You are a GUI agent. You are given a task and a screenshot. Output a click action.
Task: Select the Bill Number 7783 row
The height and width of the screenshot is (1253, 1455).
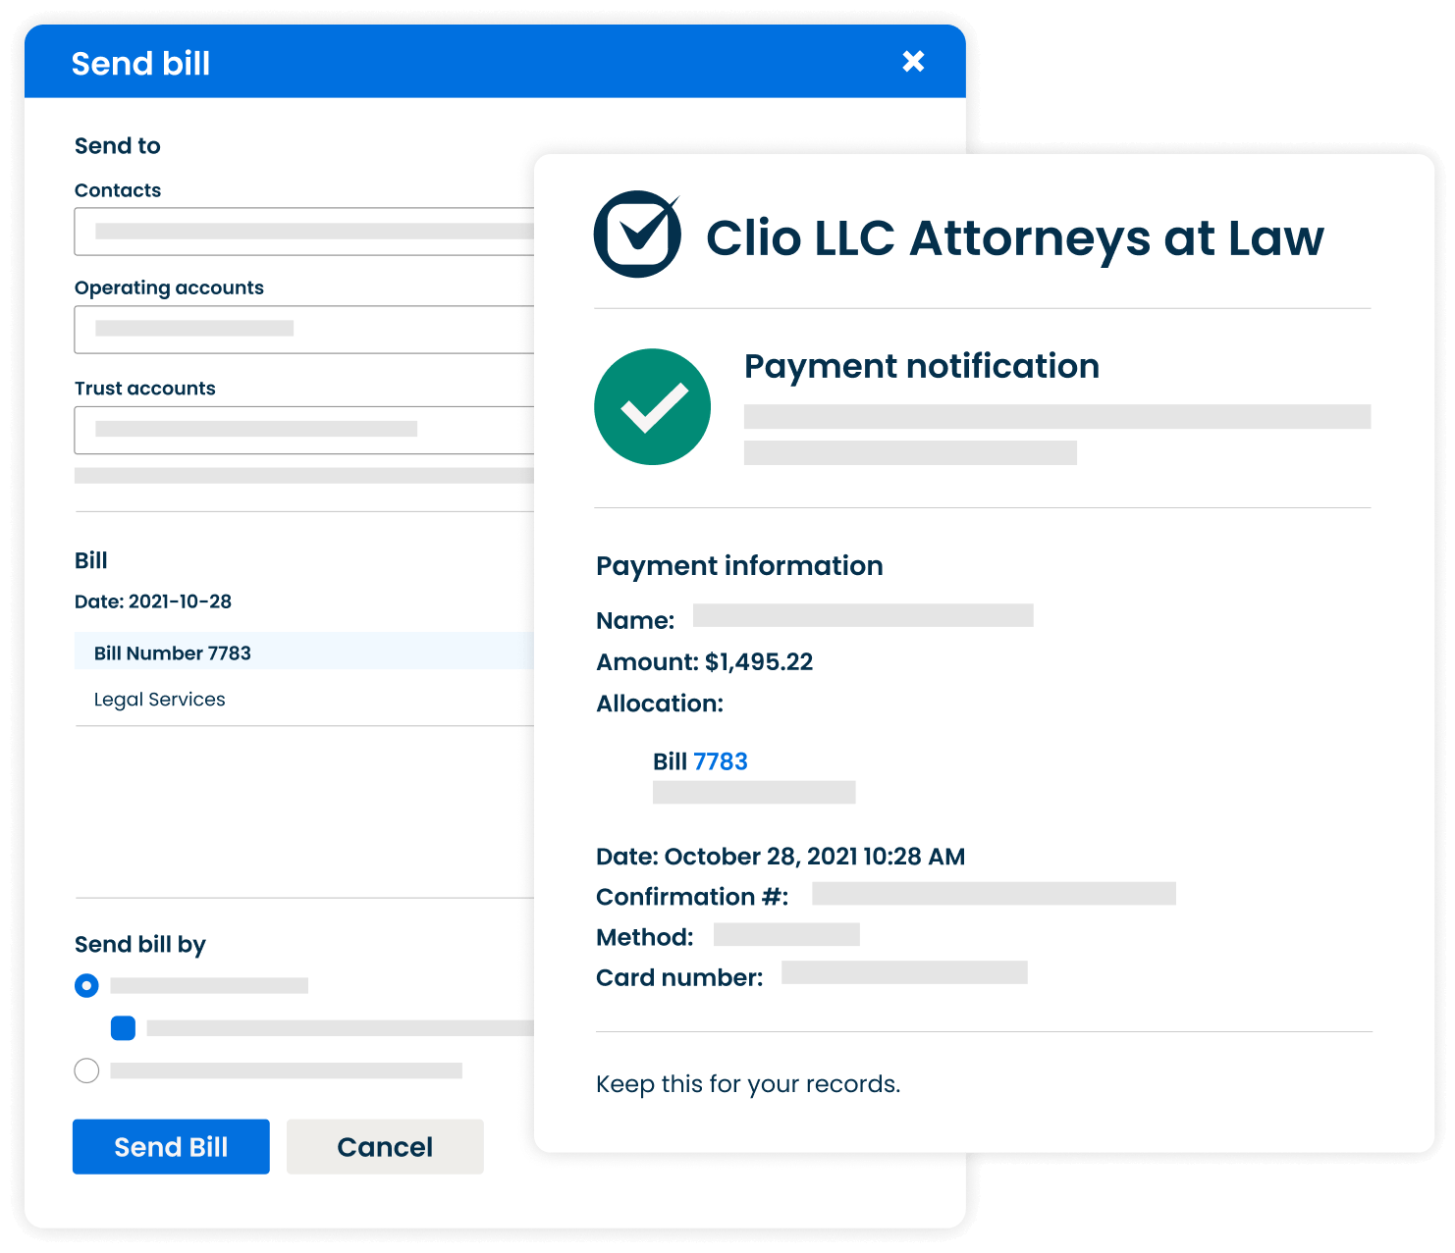coord(173,653)
